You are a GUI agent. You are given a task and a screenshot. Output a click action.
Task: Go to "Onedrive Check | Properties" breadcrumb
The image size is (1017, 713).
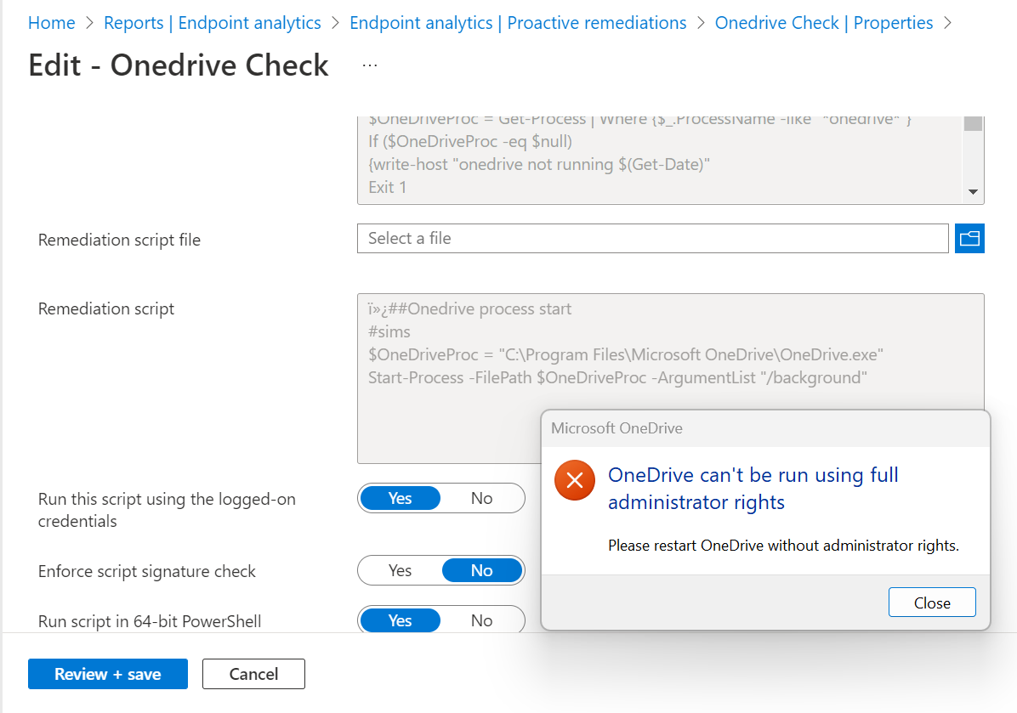point(823,23)
